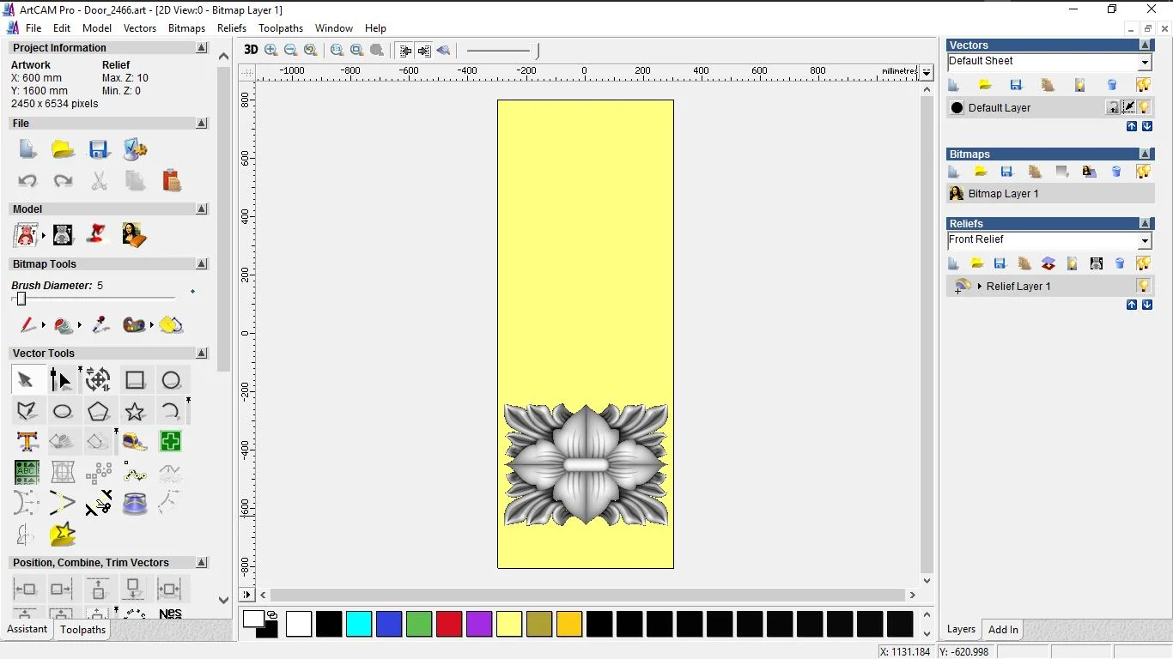This screenshot has height=659, width=1173.
Task: Pick the cyan color swatch
Action: tap(359, 624)
